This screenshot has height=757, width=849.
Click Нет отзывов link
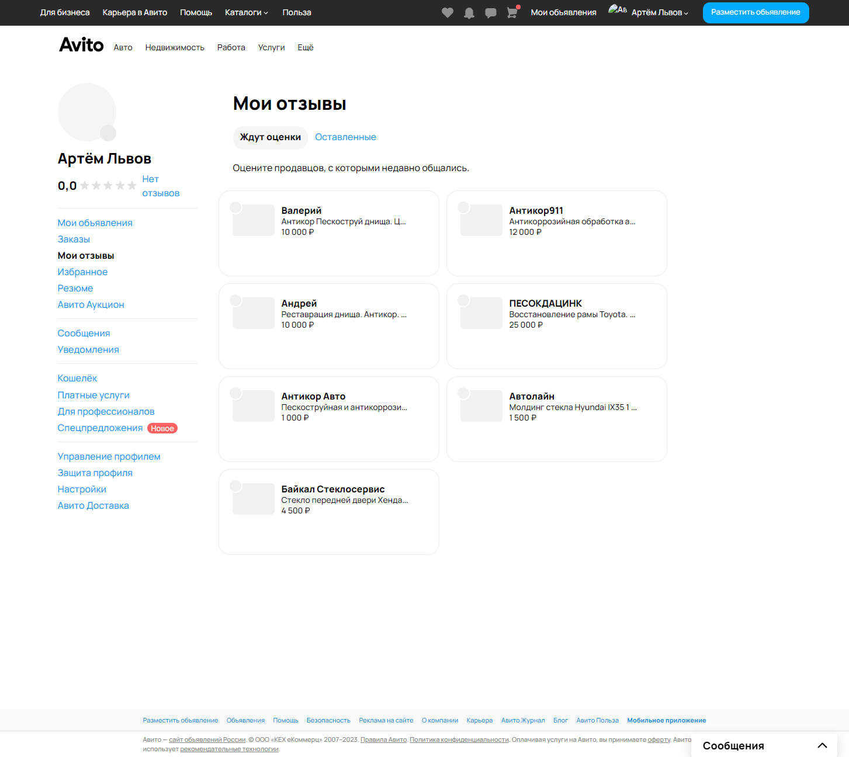(161, 186)
